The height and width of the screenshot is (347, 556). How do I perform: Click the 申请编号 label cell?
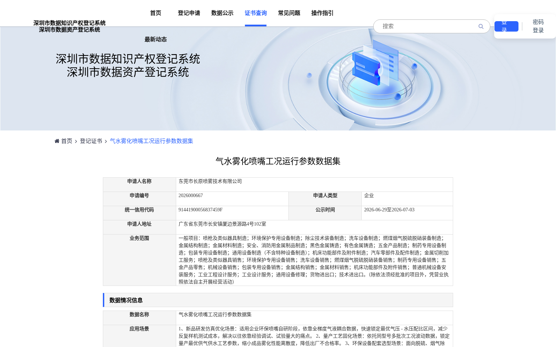pos(139,199)
